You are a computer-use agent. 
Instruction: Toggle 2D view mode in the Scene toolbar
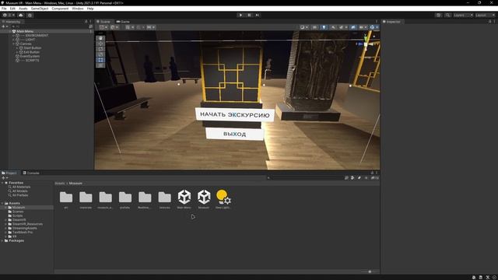pos(314,27)
